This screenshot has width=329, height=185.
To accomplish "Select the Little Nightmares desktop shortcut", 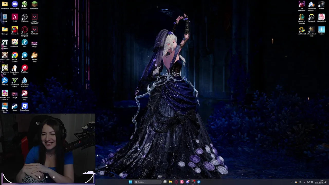I will 5,44.
